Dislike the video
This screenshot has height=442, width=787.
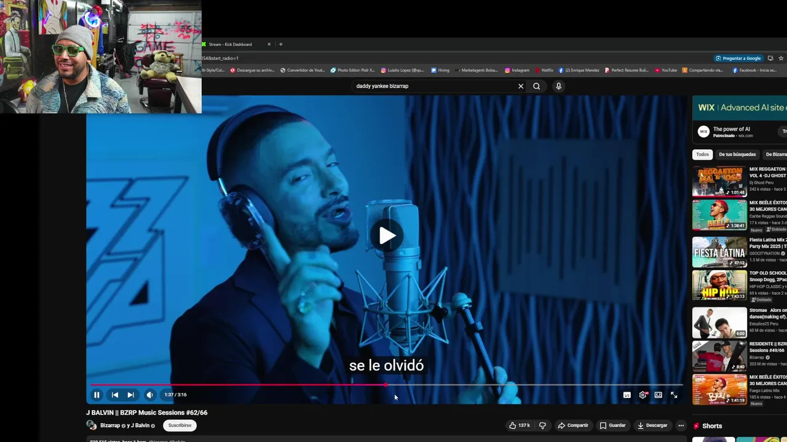[542, 425]
